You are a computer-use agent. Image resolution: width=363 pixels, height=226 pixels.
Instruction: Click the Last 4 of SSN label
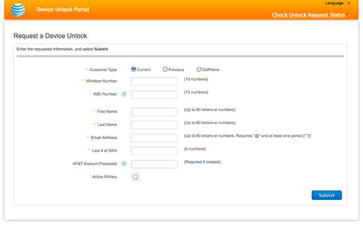coord(104,151)
